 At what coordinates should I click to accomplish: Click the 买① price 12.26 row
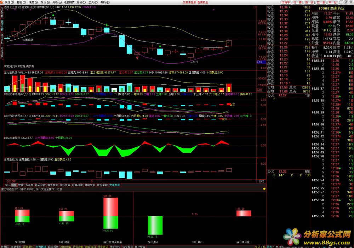[x=289, y=47]
